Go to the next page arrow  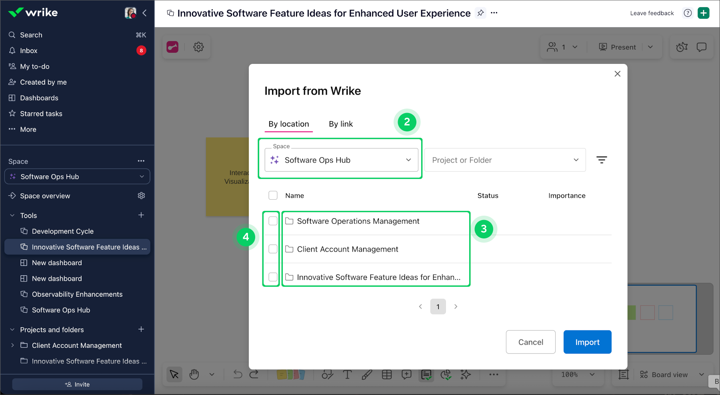coord(456,306)
